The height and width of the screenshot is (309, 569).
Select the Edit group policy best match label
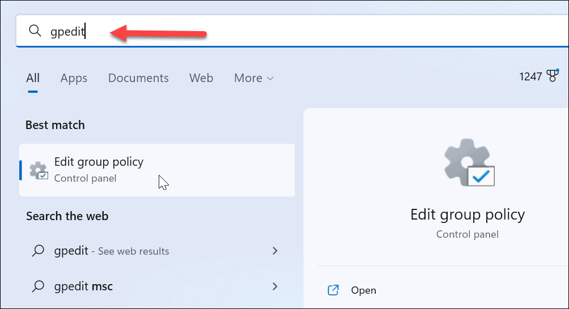(99, 162)
